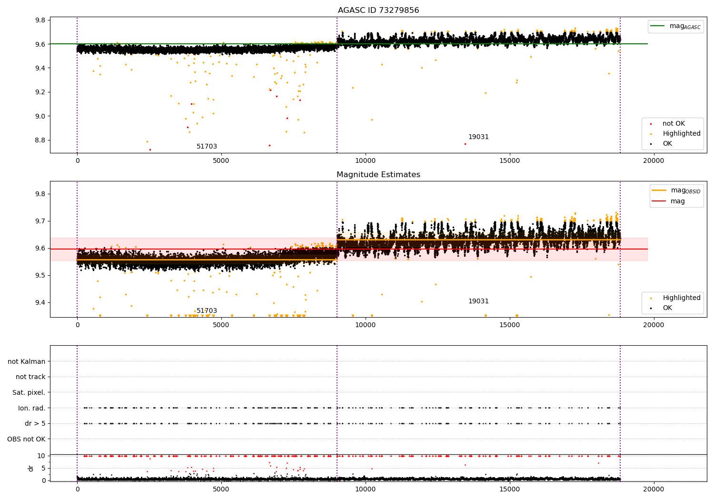Select 'OK' label in the top plot legend
714x500 pixels.
click(x=667, y=144)
